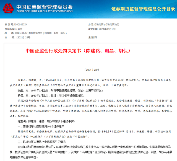The height and width of the screenshot is (161, 177).
Task: Click paragraph starting 当事人：陈建铭
Action: pyautogui.click(x=90, y=83)
